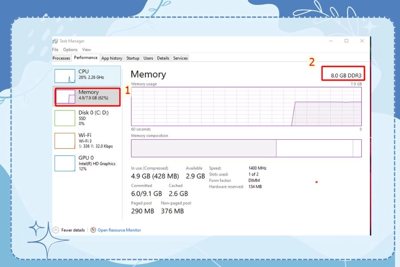Select the GPU 0 graph thumbnail

(x=65, y=163)
